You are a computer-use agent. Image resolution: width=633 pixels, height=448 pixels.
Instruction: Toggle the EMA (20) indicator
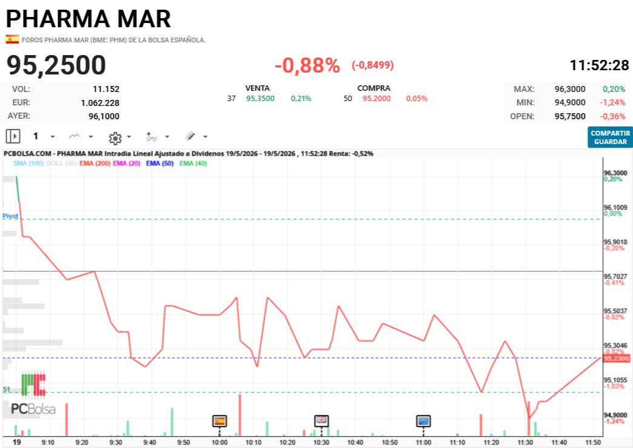click(127, 163)
